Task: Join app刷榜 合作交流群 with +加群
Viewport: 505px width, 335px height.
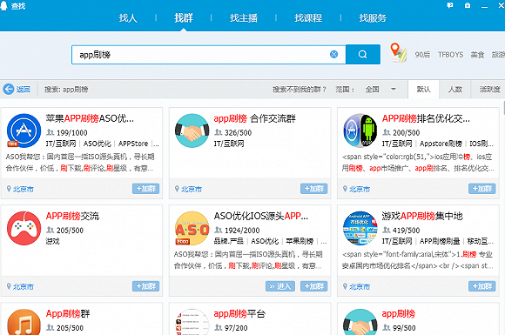Action: (314, 189)
